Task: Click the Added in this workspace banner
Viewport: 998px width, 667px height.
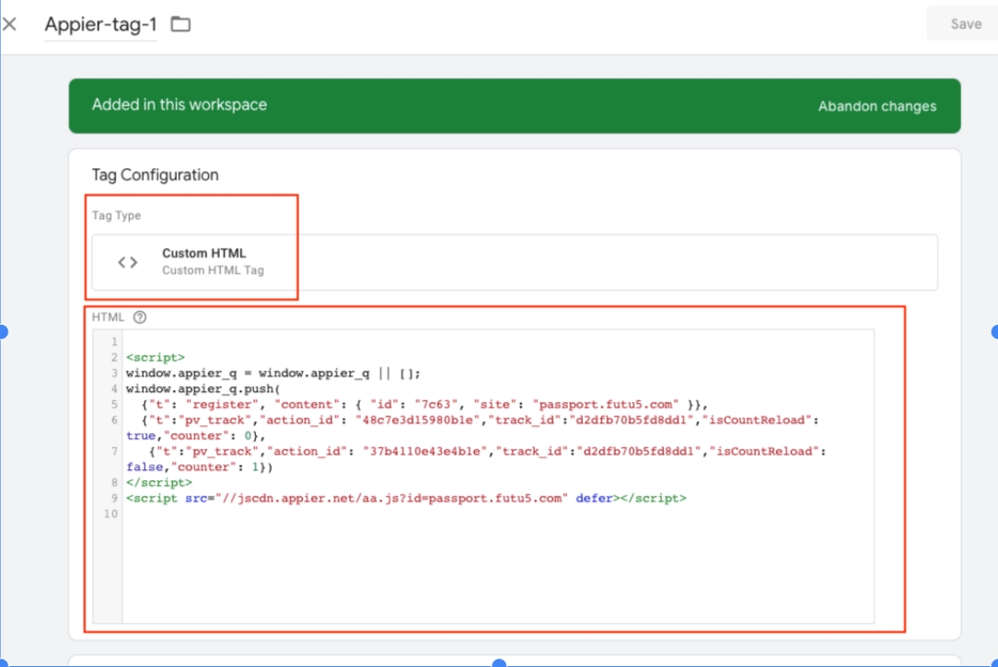Action: pyautogui.click(x=180, y=105)
